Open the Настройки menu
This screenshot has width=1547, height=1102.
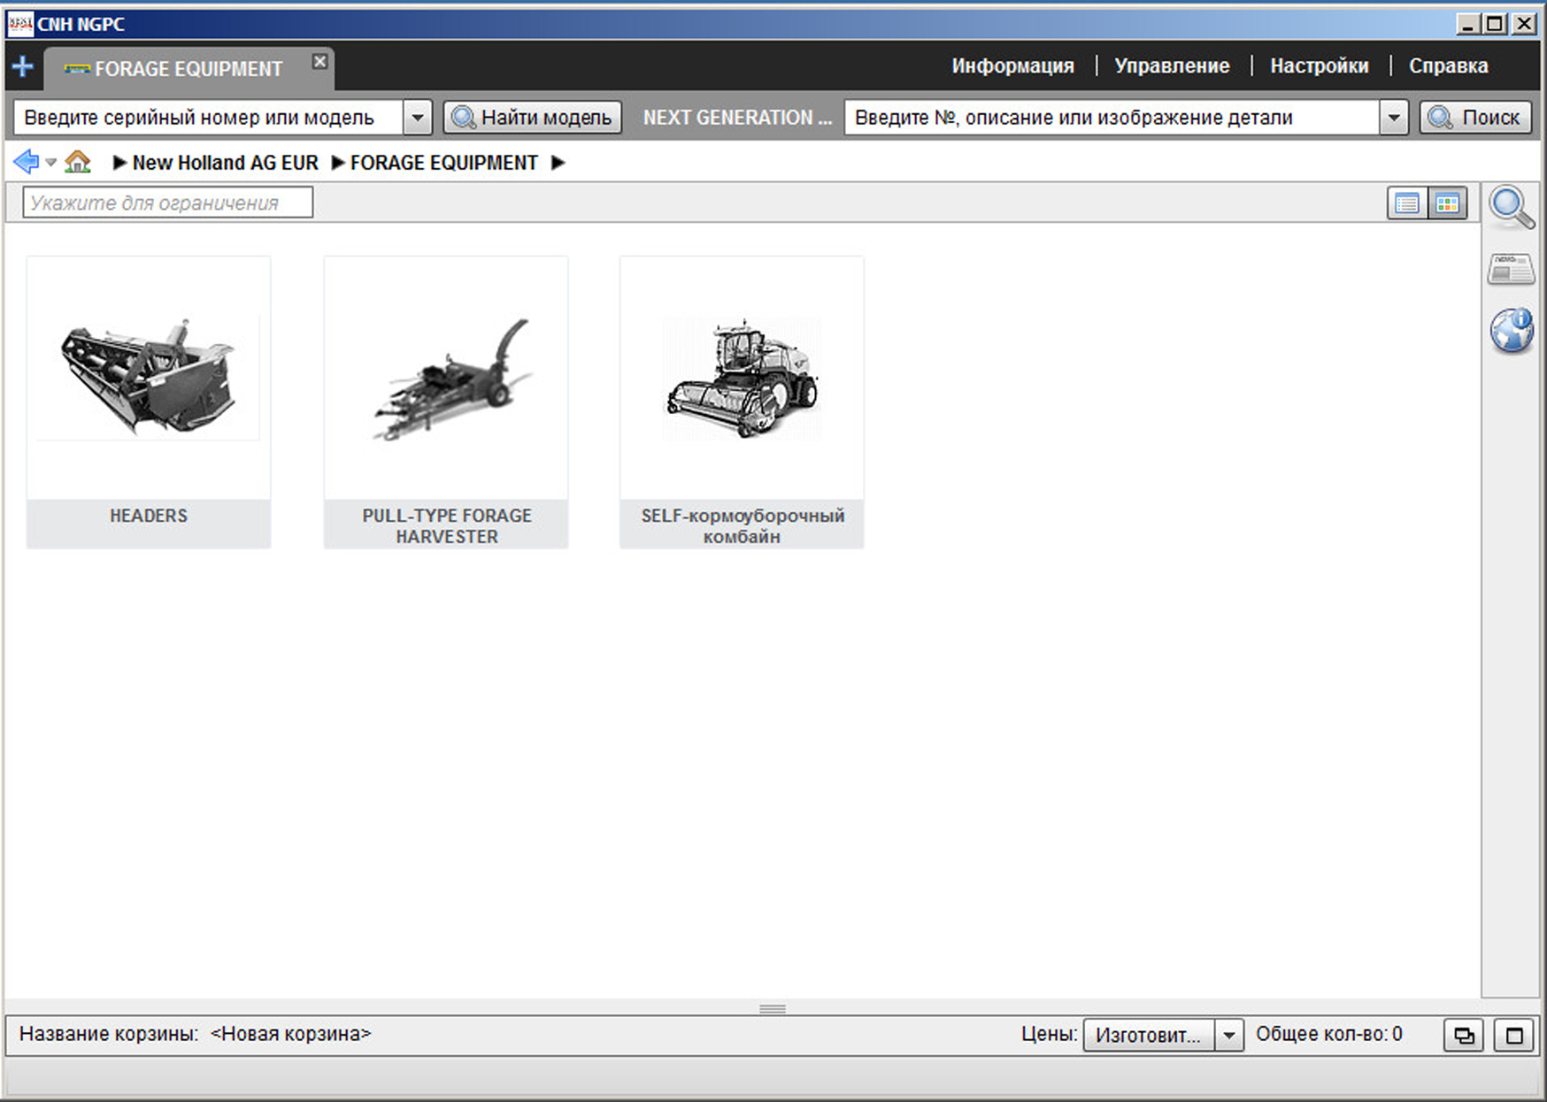point(1319,66)
